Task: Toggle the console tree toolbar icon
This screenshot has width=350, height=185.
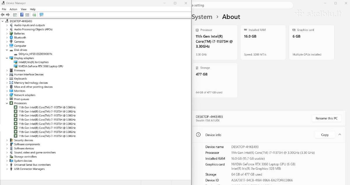Action: pyautogui.click(x=15, y=15)
